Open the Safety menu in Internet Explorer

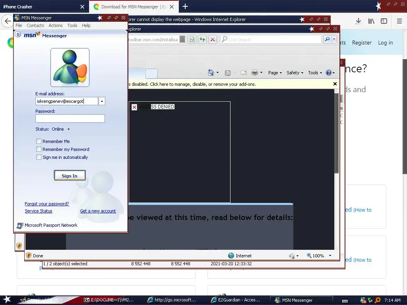[x=295, y=73]
